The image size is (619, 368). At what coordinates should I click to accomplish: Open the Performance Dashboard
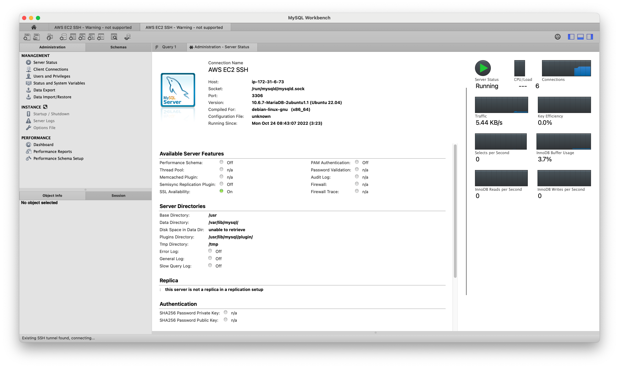pyautogui.click(x=43, y=145)
